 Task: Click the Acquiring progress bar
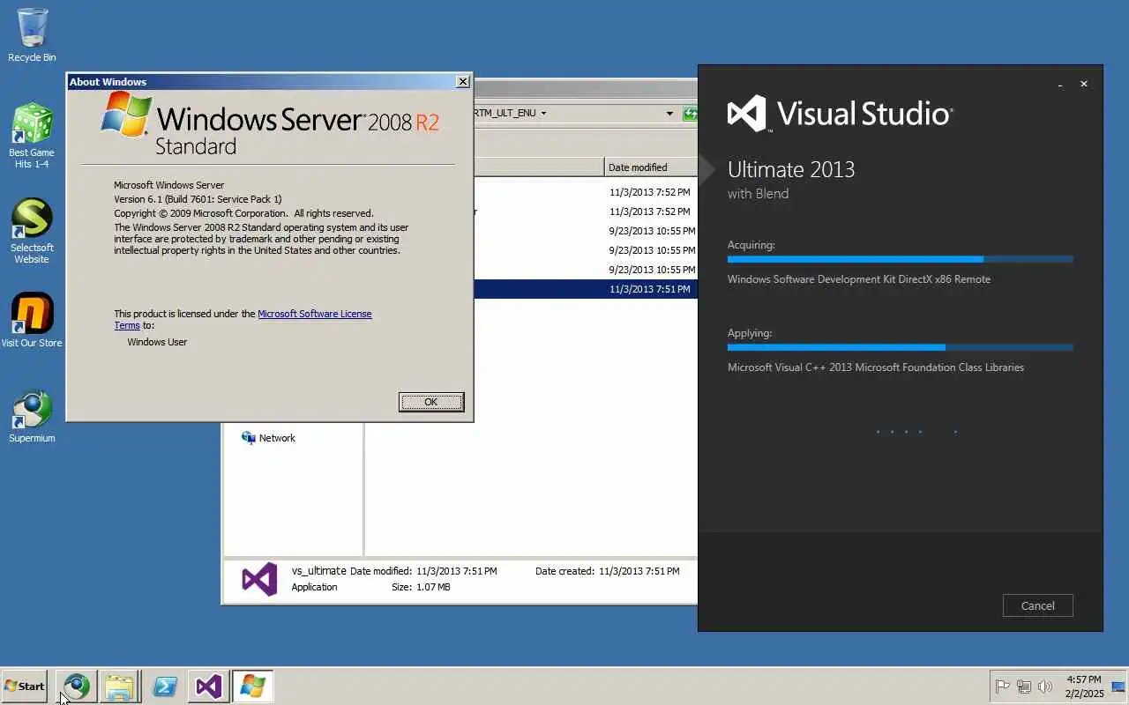pyautogui.click(x=901, y=259)
